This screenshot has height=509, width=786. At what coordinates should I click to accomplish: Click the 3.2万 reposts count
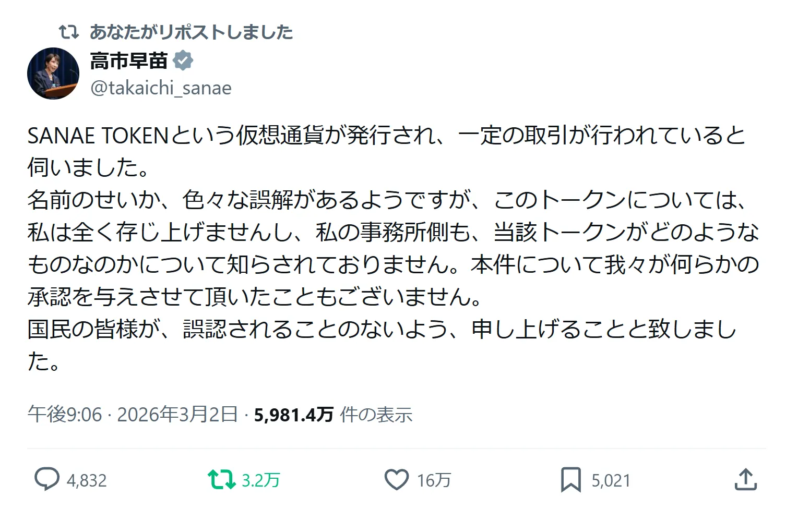[260, 480]
